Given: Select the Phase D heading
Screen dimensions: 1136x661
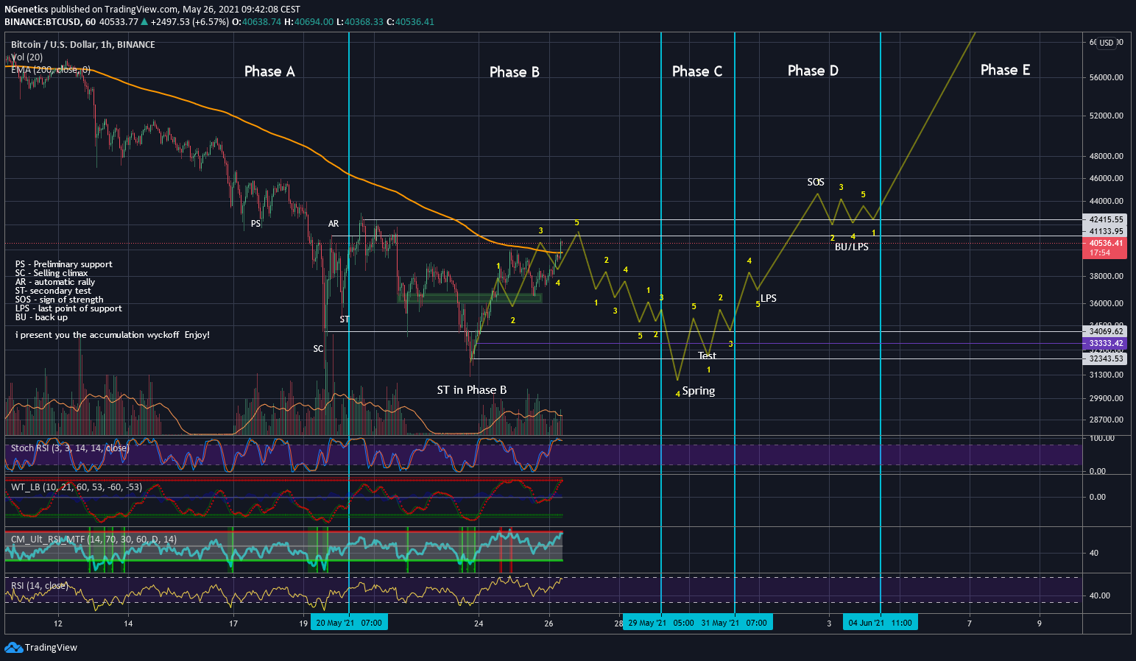Looking at the screenshot, I should click(x=813, y=71).
